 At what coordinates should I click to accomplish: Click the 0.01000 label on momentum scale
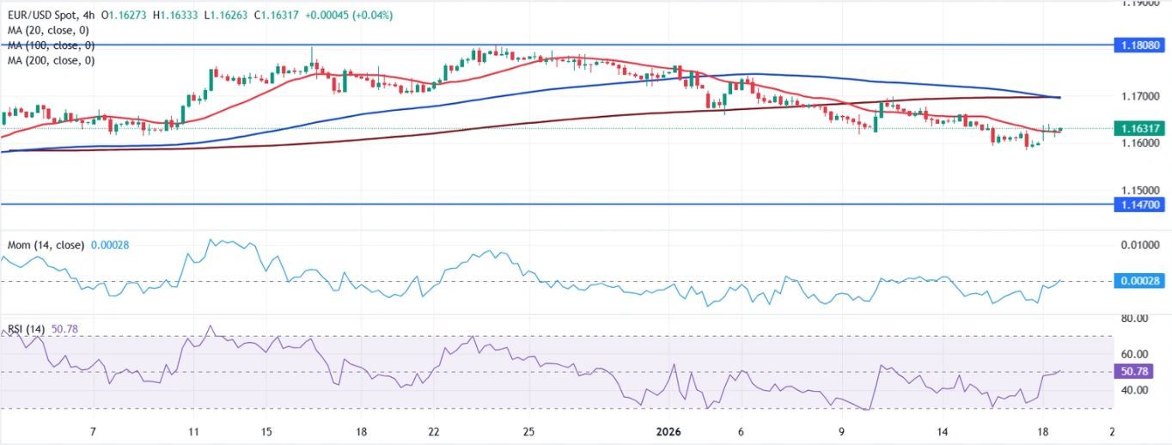(1140, 246)
